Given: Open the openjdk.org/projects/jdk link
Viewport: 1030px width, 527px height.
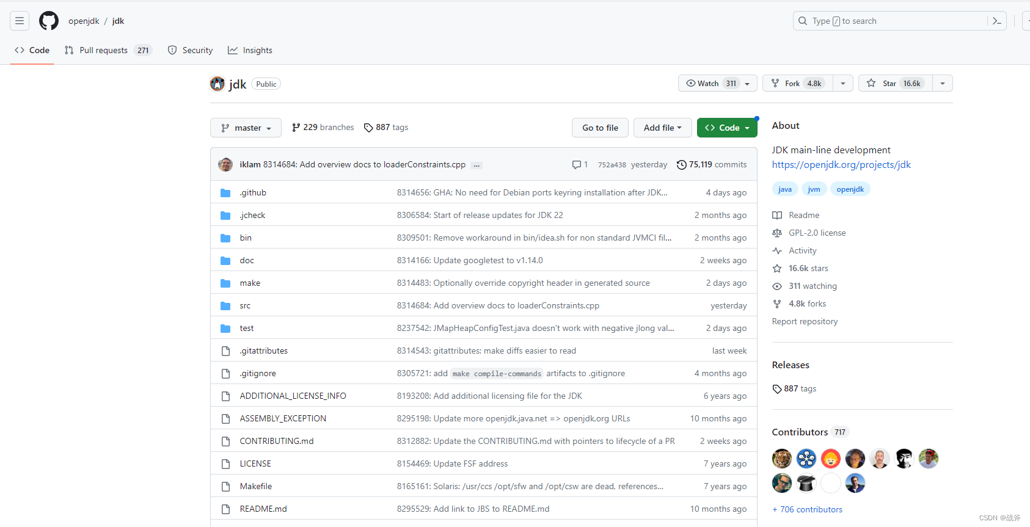Looking at the screenshot, I should coord(841,164).
